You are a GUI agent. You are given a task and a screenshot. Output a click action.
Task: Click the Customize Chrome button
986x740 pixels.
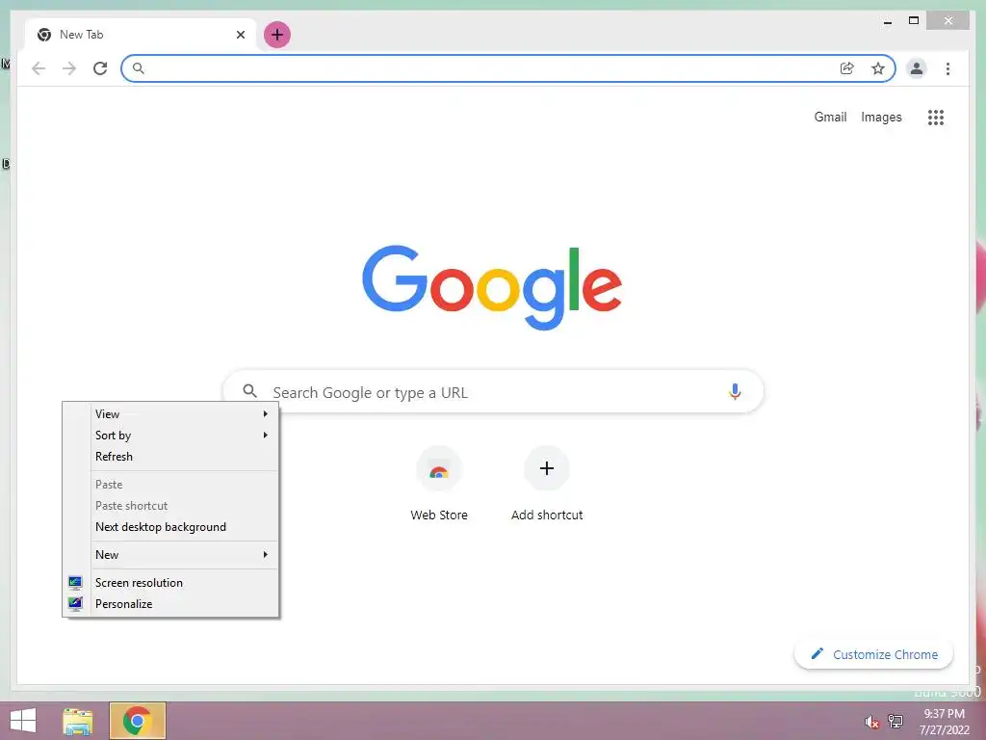point(873,654)
